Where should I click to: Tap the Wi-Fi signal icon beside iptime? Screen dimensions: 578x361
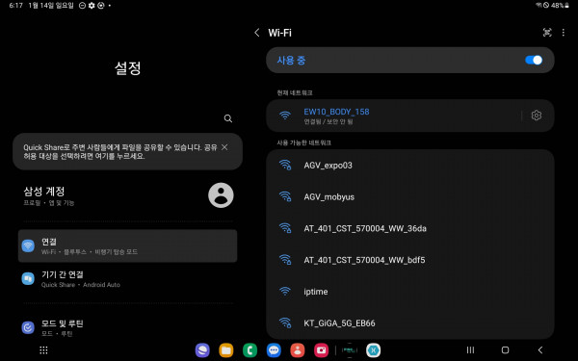(x=285, y=292)
